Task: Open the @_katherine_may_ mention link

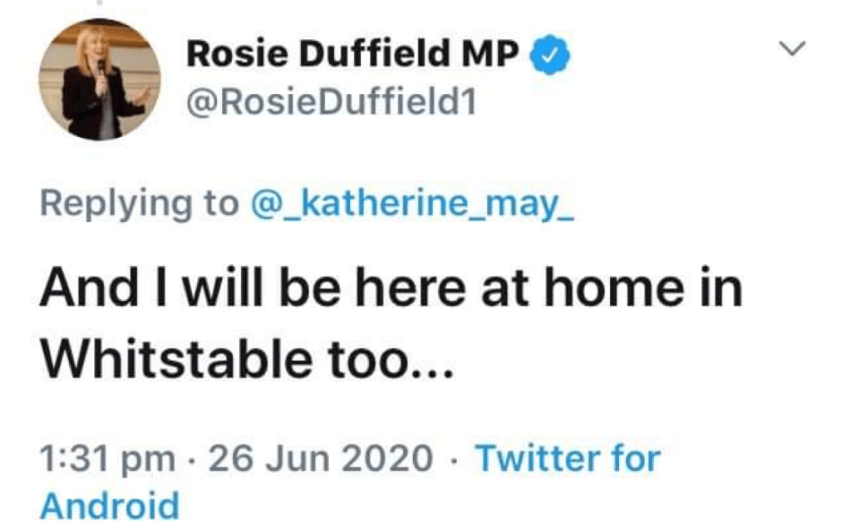Action: [x=413, y=204]
